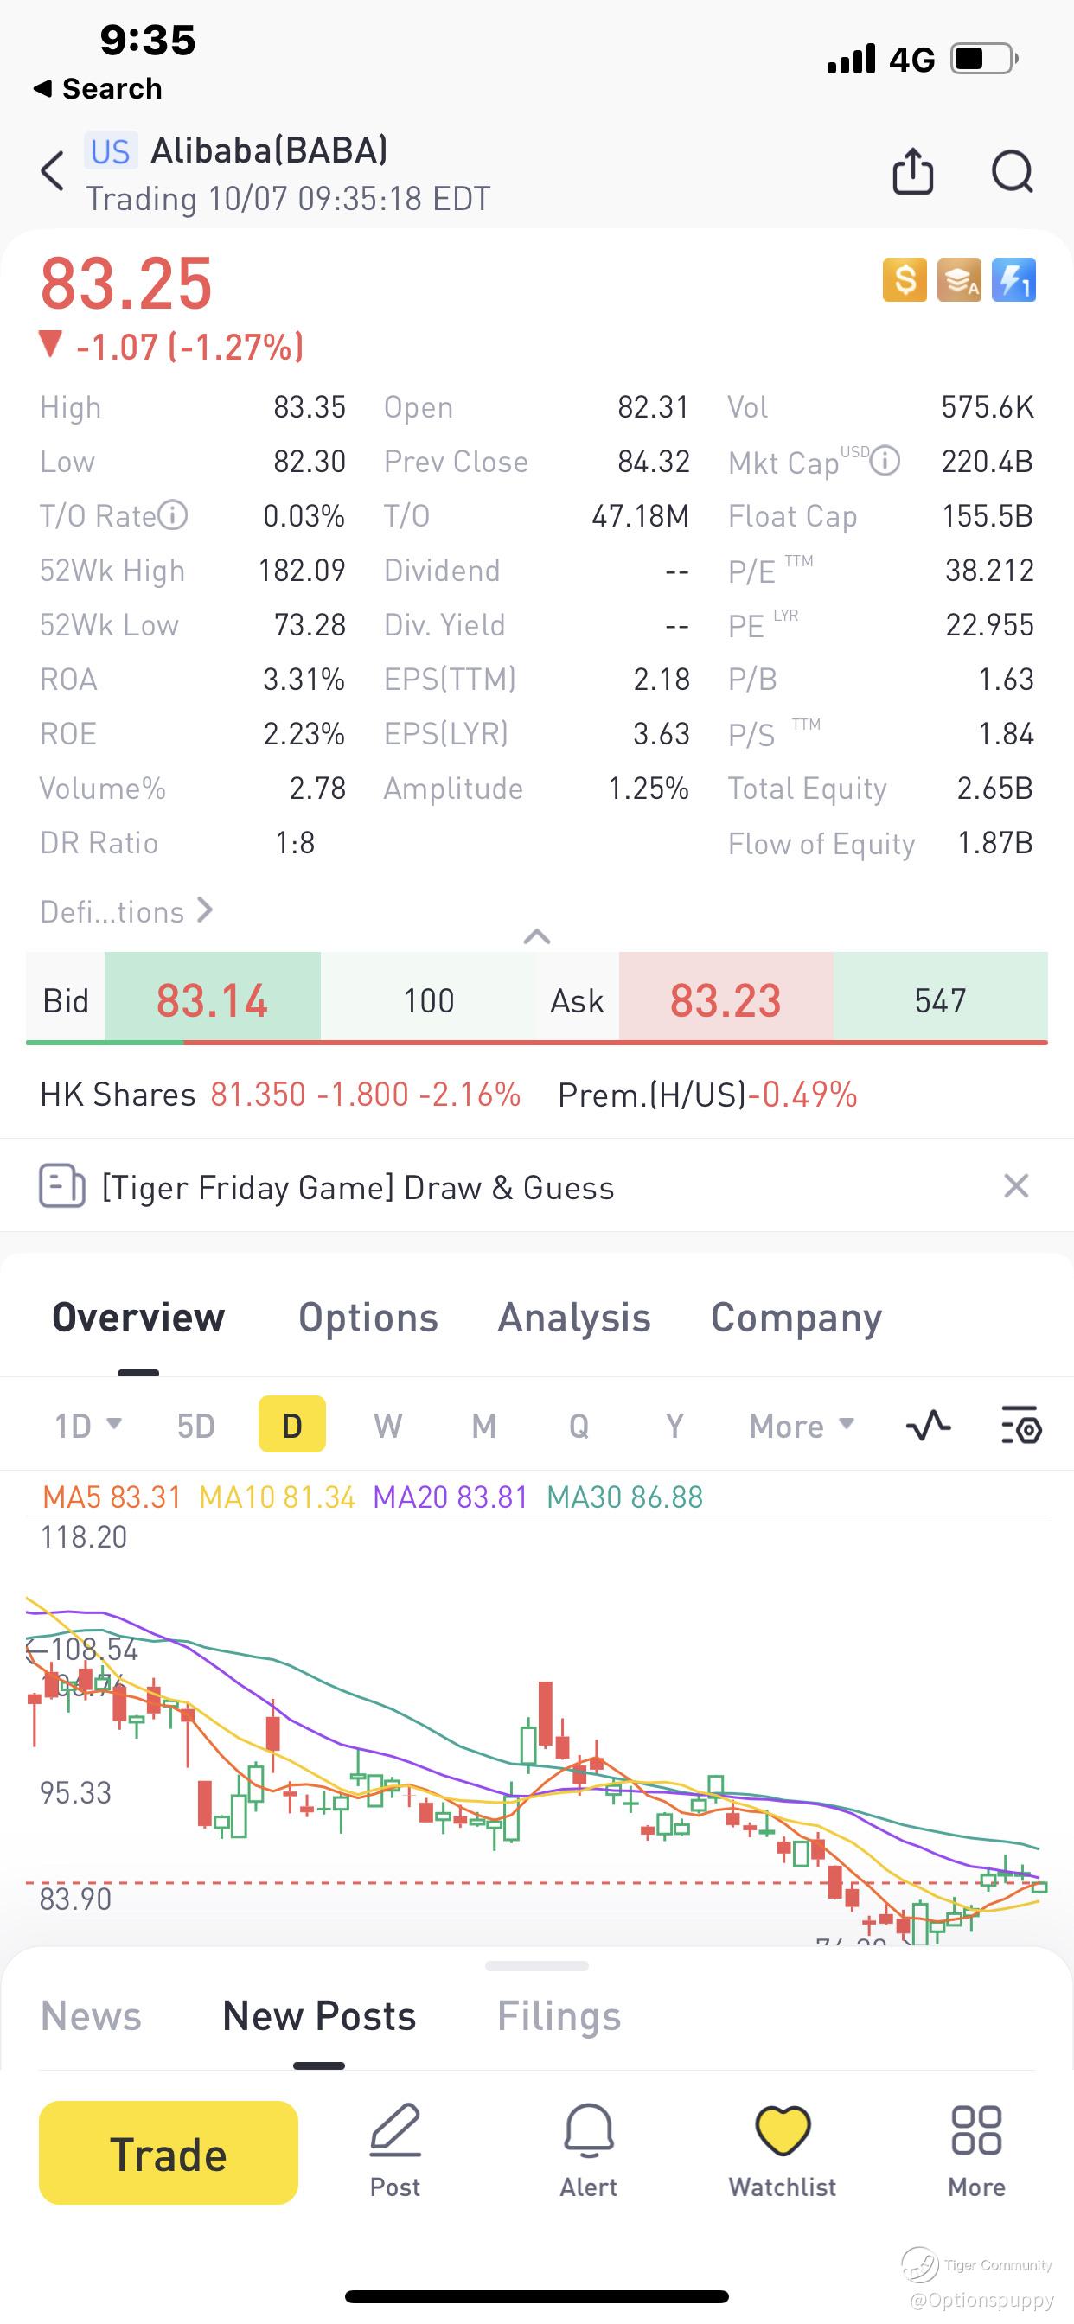
Task: Tap the yellow dollar sign badge
Action: (905, 279)
